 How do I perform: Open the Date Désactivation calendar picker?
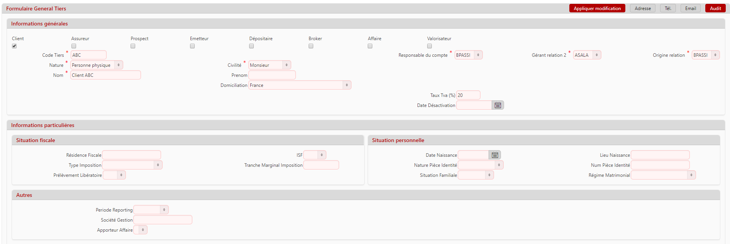point(498,105)
